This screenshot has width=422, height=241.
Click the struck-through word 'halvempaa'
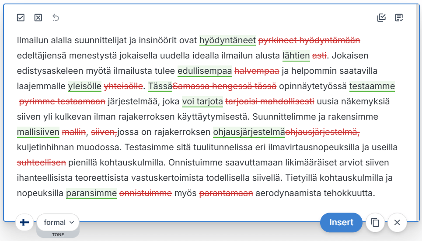click(257, 71)
